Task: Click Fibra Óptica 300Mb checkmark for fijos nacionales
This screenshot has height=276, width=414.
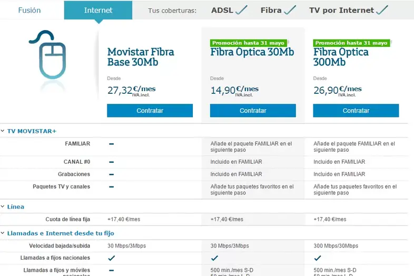Action: [318, 258]
